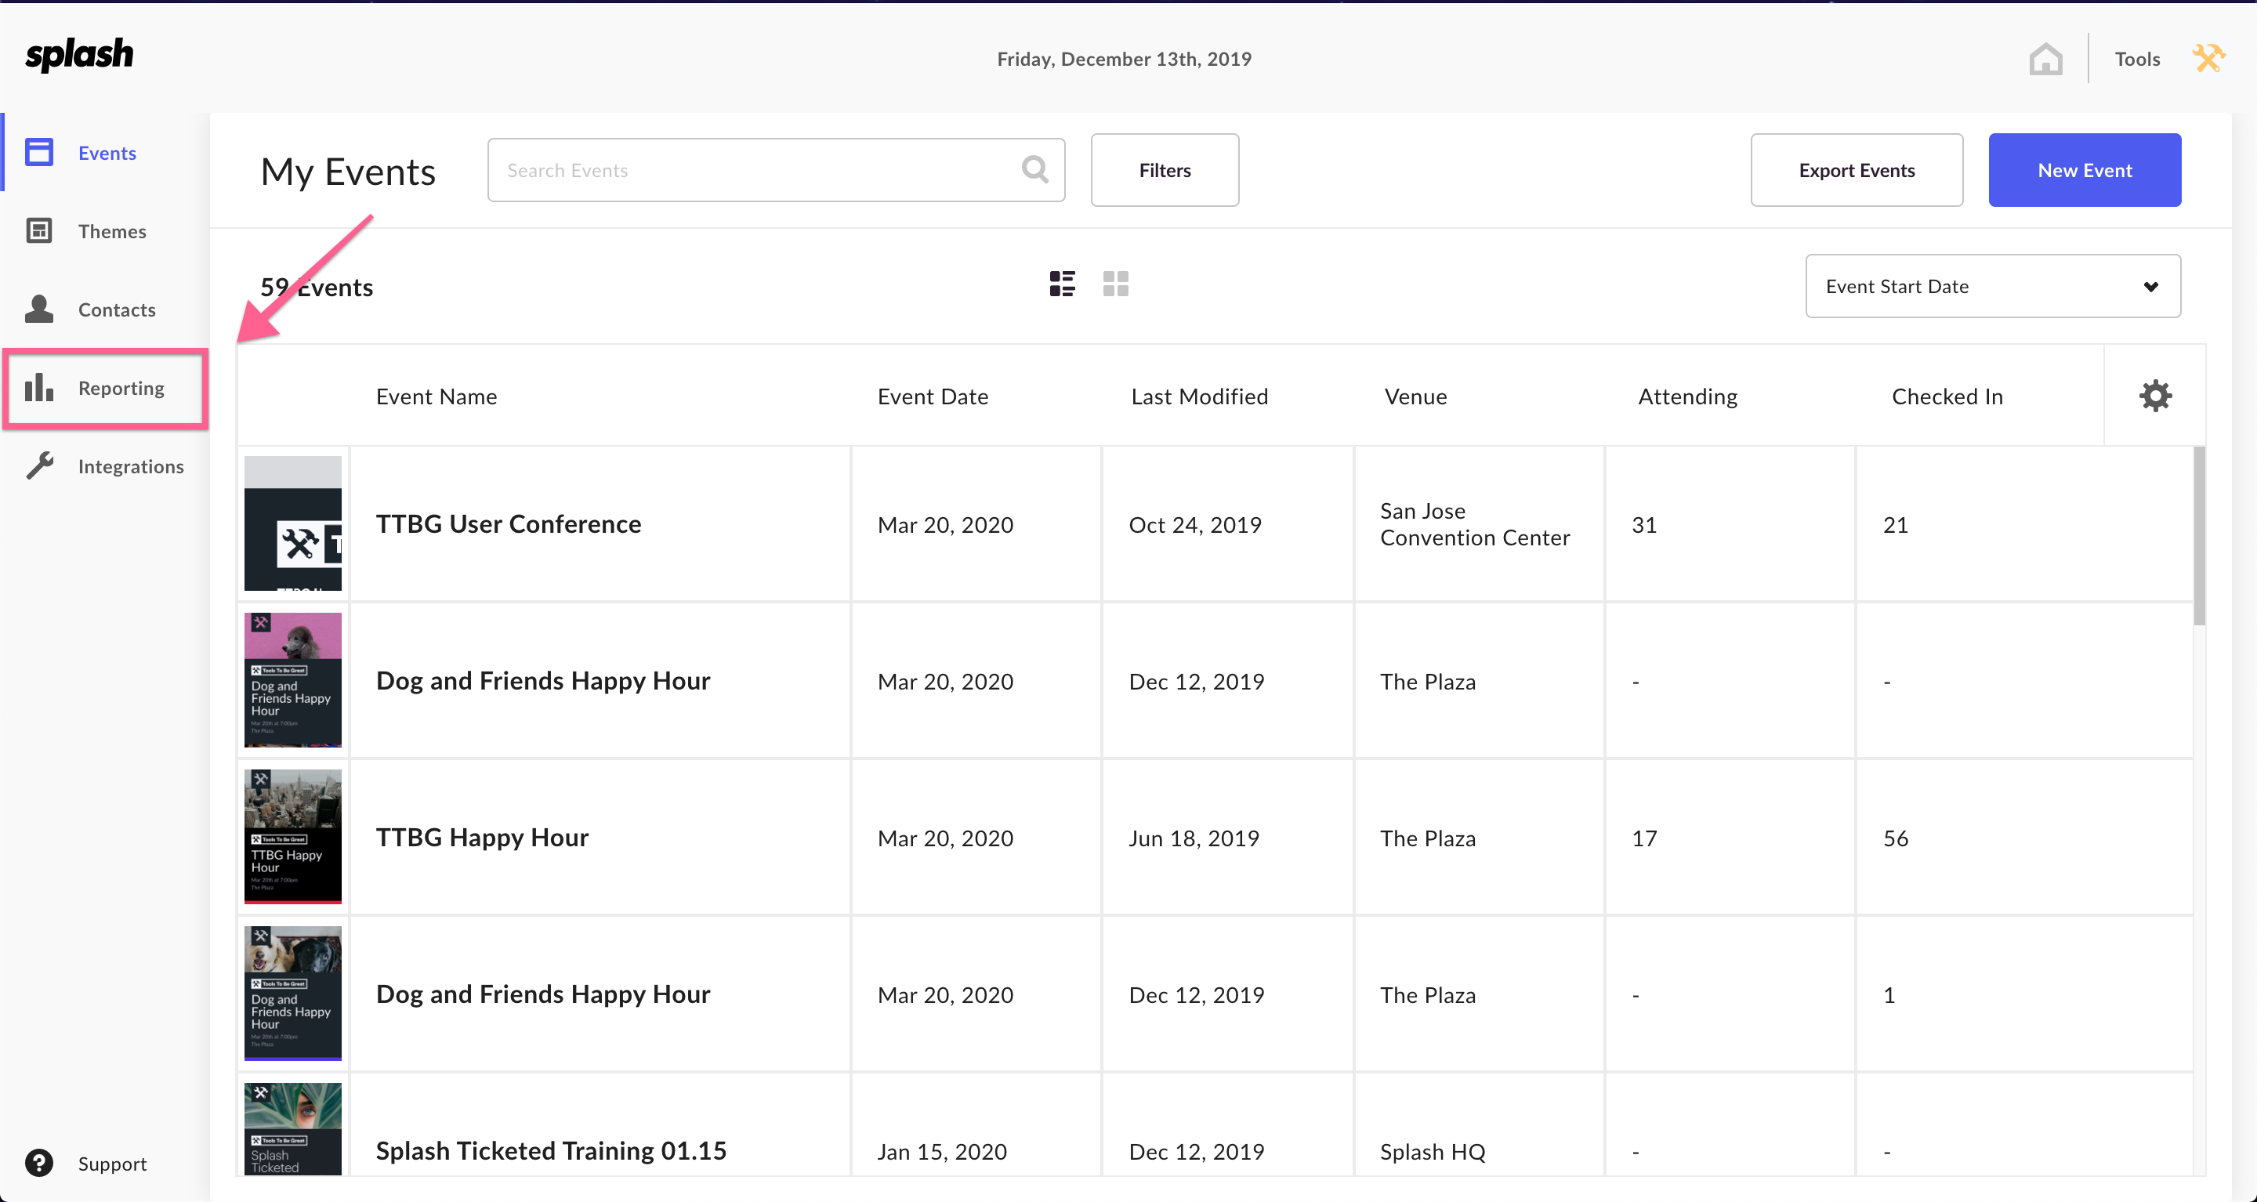Viewport: 2257px width, 1202px height.
Task: Click the Attending column header
Action: point(1686,396)
